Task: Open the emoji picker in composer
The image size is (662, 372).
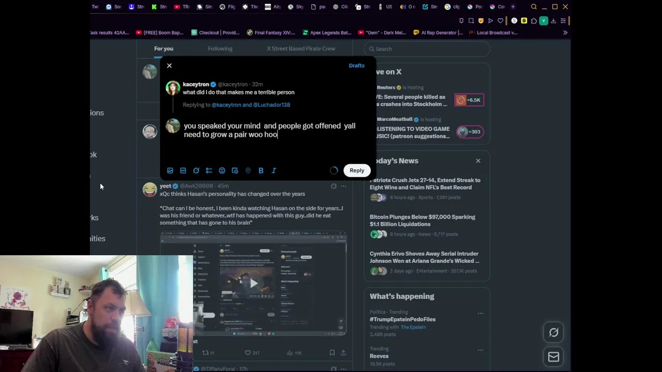Action: coord(222,171)
